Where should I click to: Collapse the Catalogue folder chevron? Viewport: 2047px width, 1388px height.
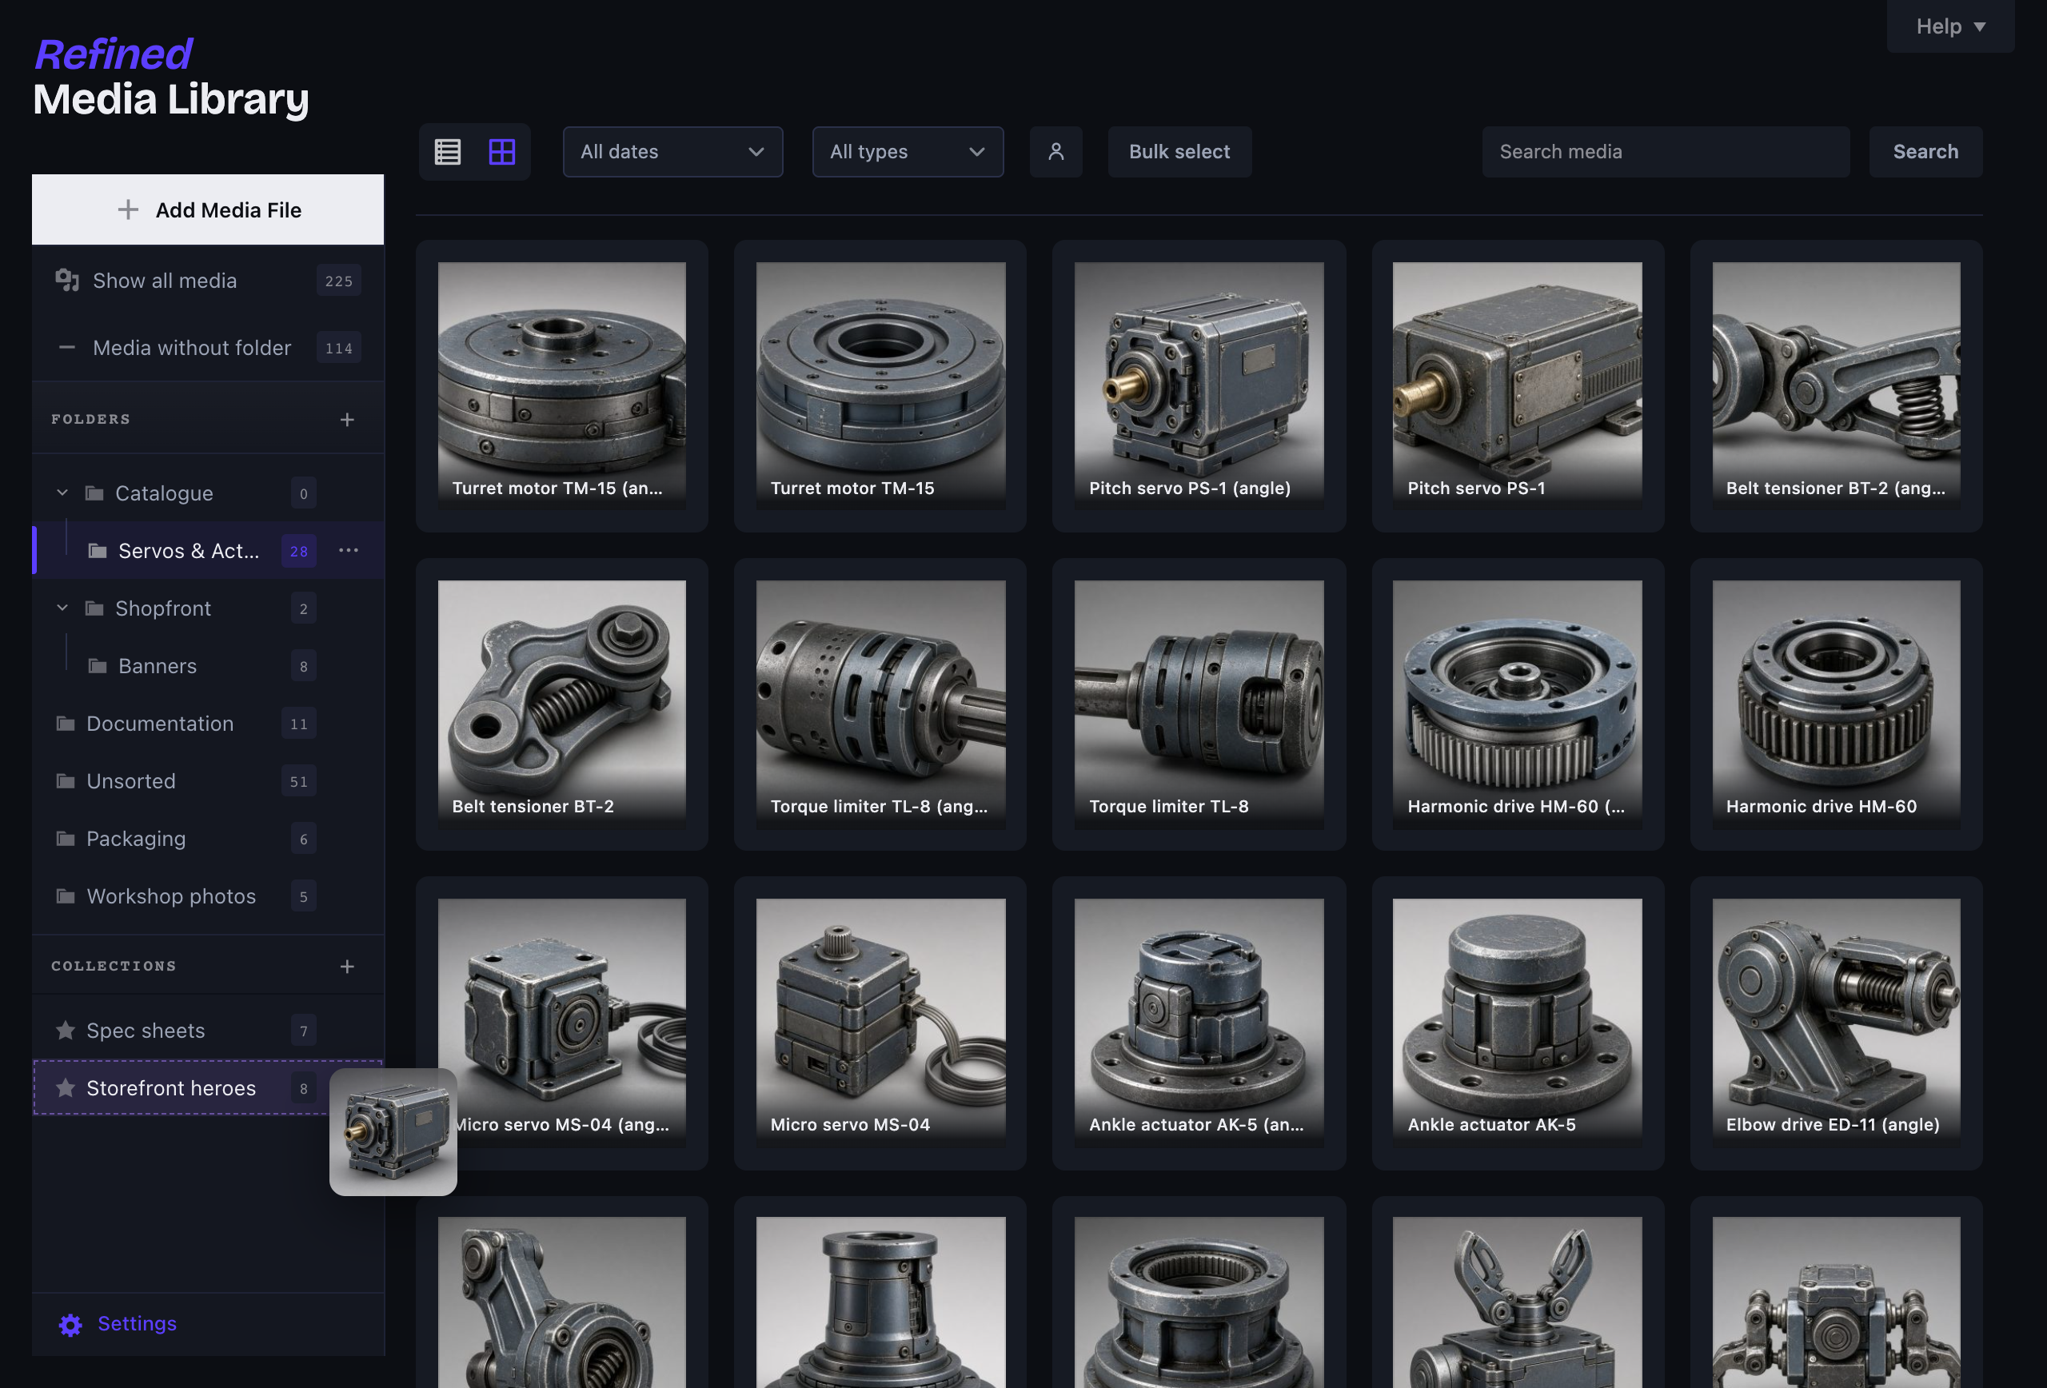coord(62,493)
